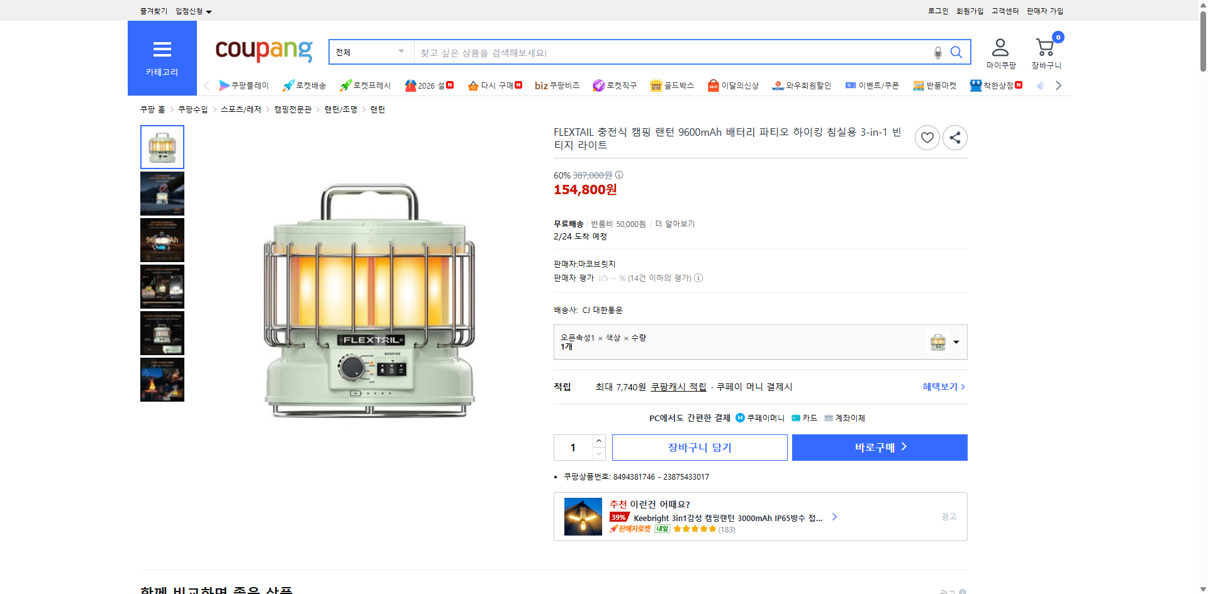Open the 카테고리 hamburger menu
The height and width of the screenshot is (594, 1208).
(x=162, y=50)
